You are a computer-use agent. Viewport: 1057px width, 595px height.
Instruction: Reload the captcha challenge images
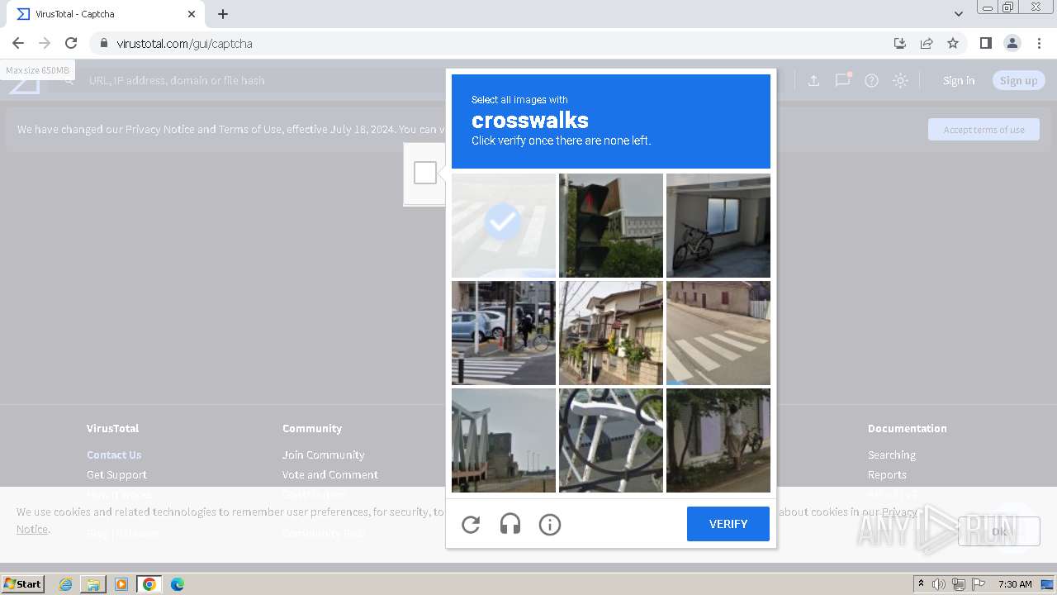471,524
